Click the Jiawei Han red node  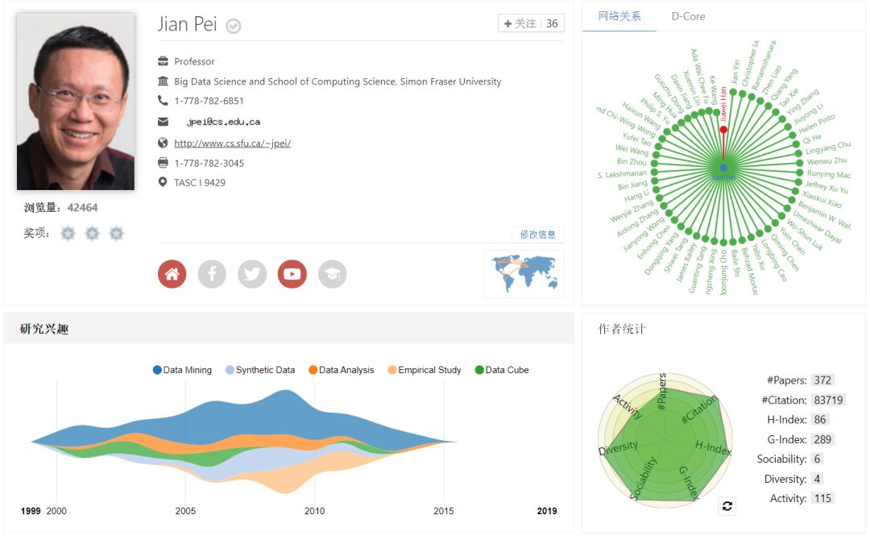pos(723,129)
